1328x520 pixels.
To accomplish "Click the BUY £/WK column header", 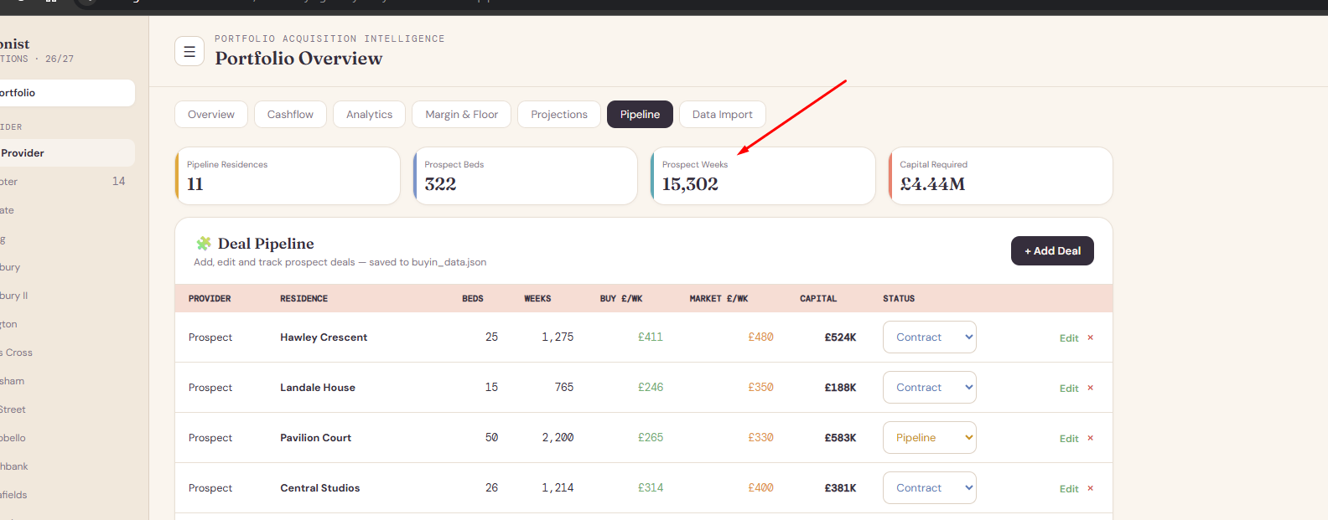I will 621,299.
